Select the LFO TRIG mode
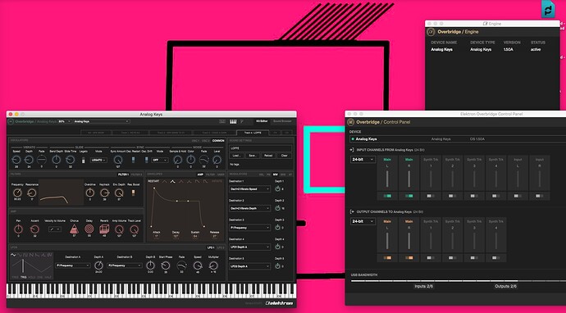Screen dimensions: 566x313 (x=24, y=277)
